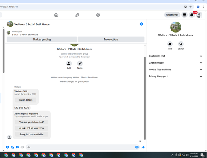Open the Friends icon in top navigation
Viewport: 207px width, 158px height.
pyautogui.click(x=77, y=15)
